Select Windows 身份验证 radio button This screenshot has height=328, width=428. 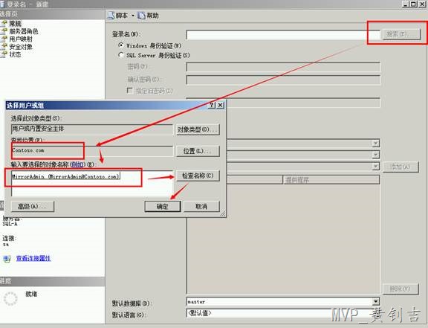(x=121, y=45)
